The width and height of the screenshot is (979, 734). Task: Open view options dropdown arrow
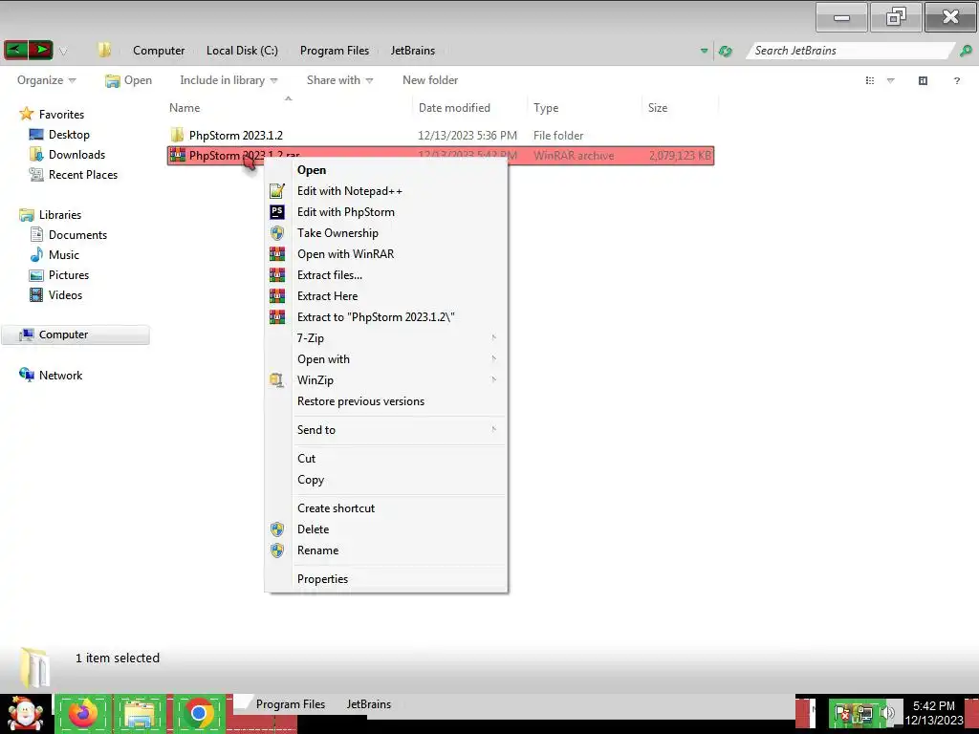(891, 80)
